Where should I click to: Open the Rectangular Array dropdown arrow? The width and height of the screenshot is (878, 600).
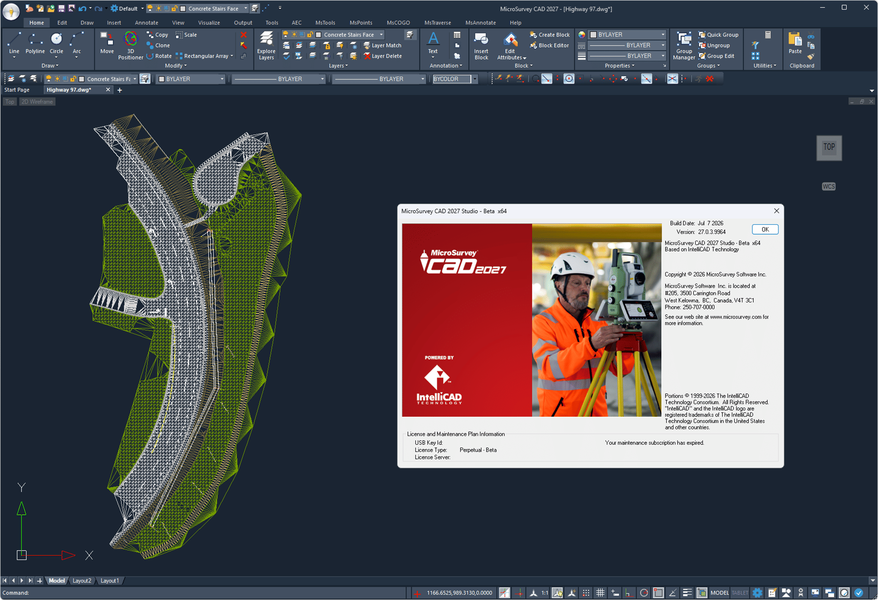232,56
